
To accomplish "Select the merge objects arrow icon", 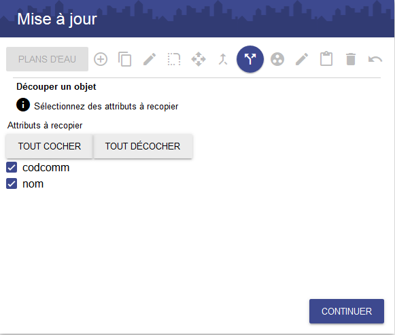I will click(x=223, y=59).
